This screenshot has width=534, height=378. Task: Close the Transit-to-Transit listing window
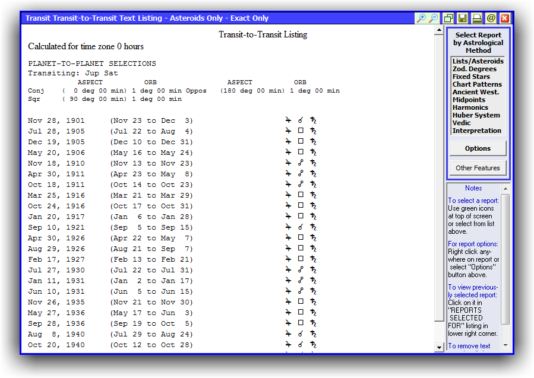point(505,18)
